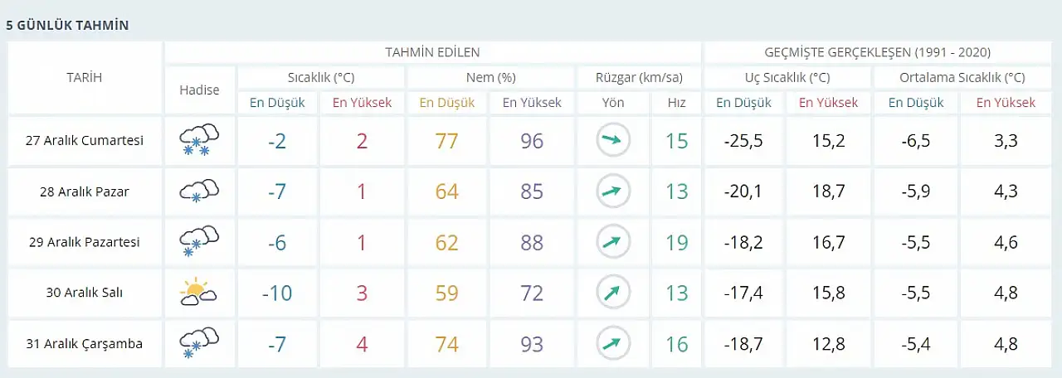Viewport: 1062px width, 378px height.
Task: Click the wind direction arrow for 30 Aralık
Action: coord(613,293)
